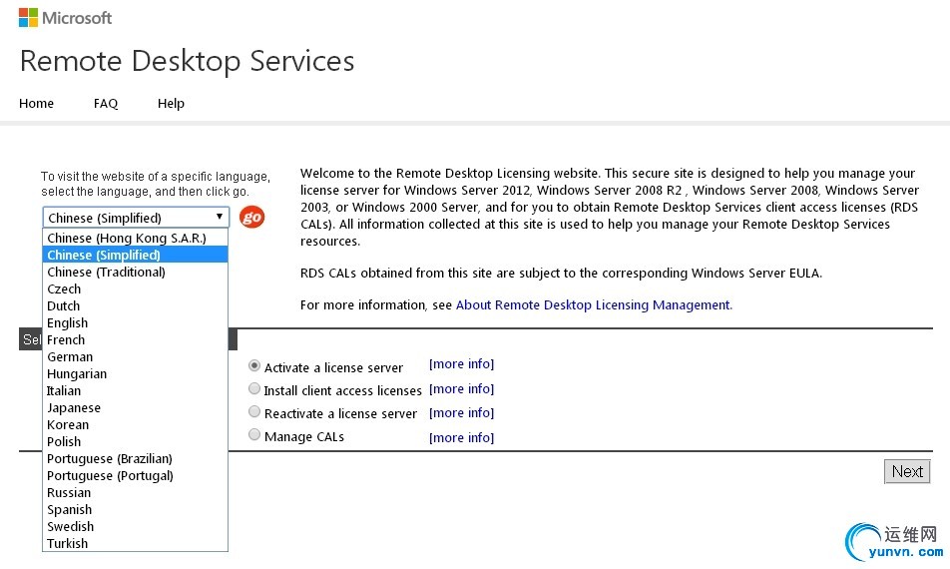Select Activate a license server option
Screen dimensions: 950x569
point(254,366)
